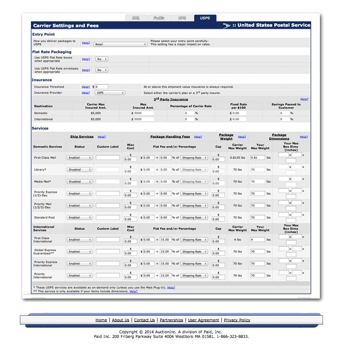The width and height of the screenshot is (344, 344).
Task: Open Priority Express (1/2)-Day status dropdown
Action: [x=80, y=194]
